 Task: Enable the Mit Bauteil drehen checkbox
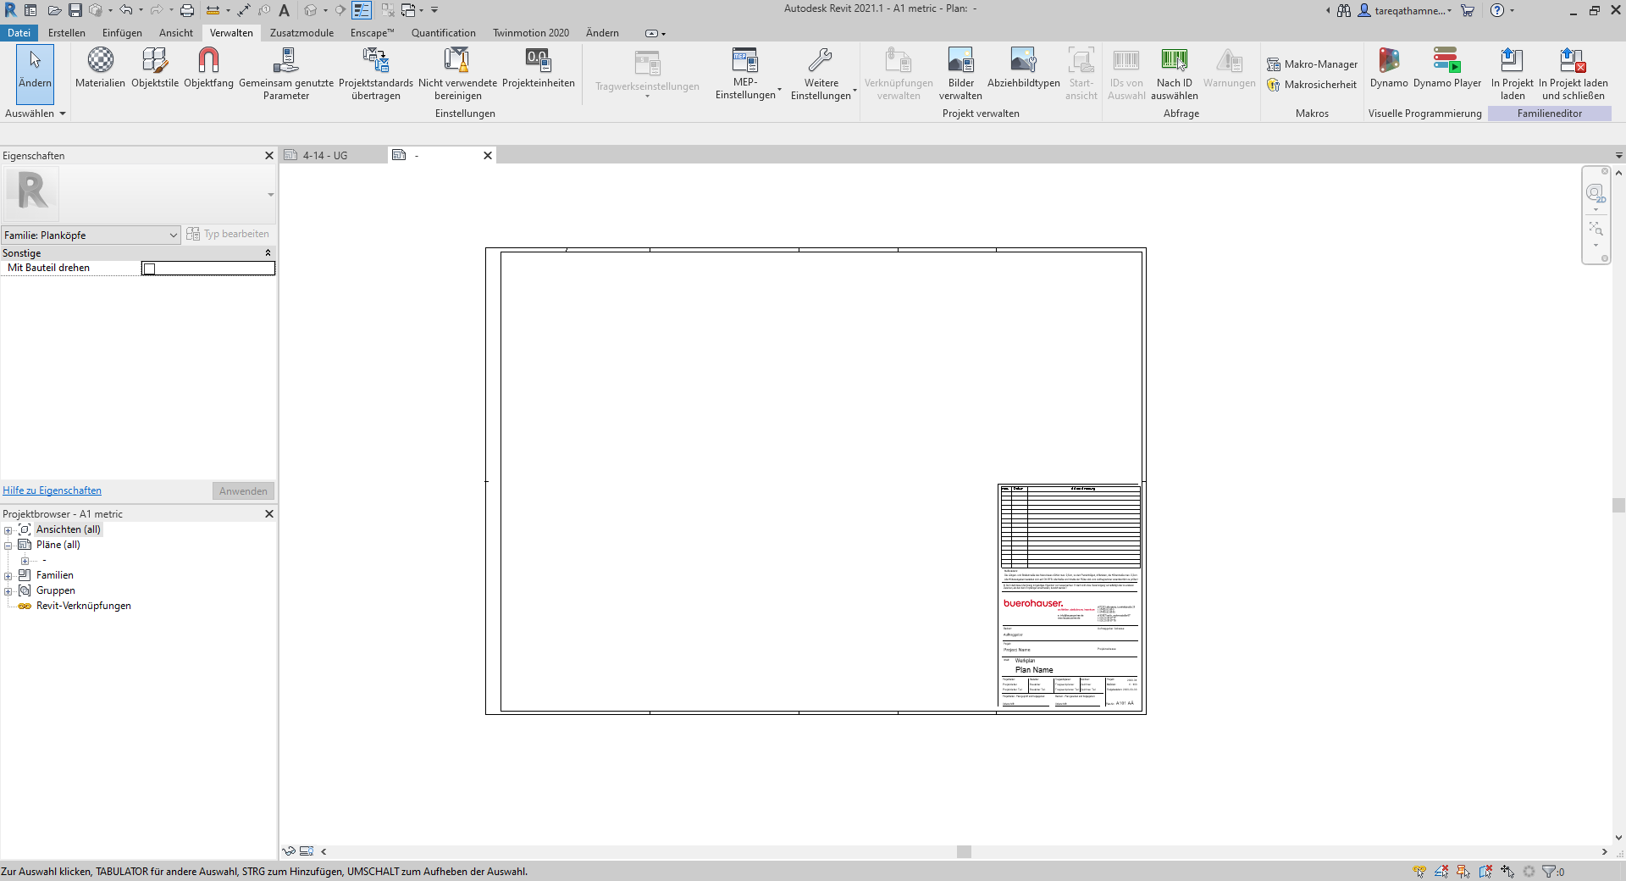[148, 269]
